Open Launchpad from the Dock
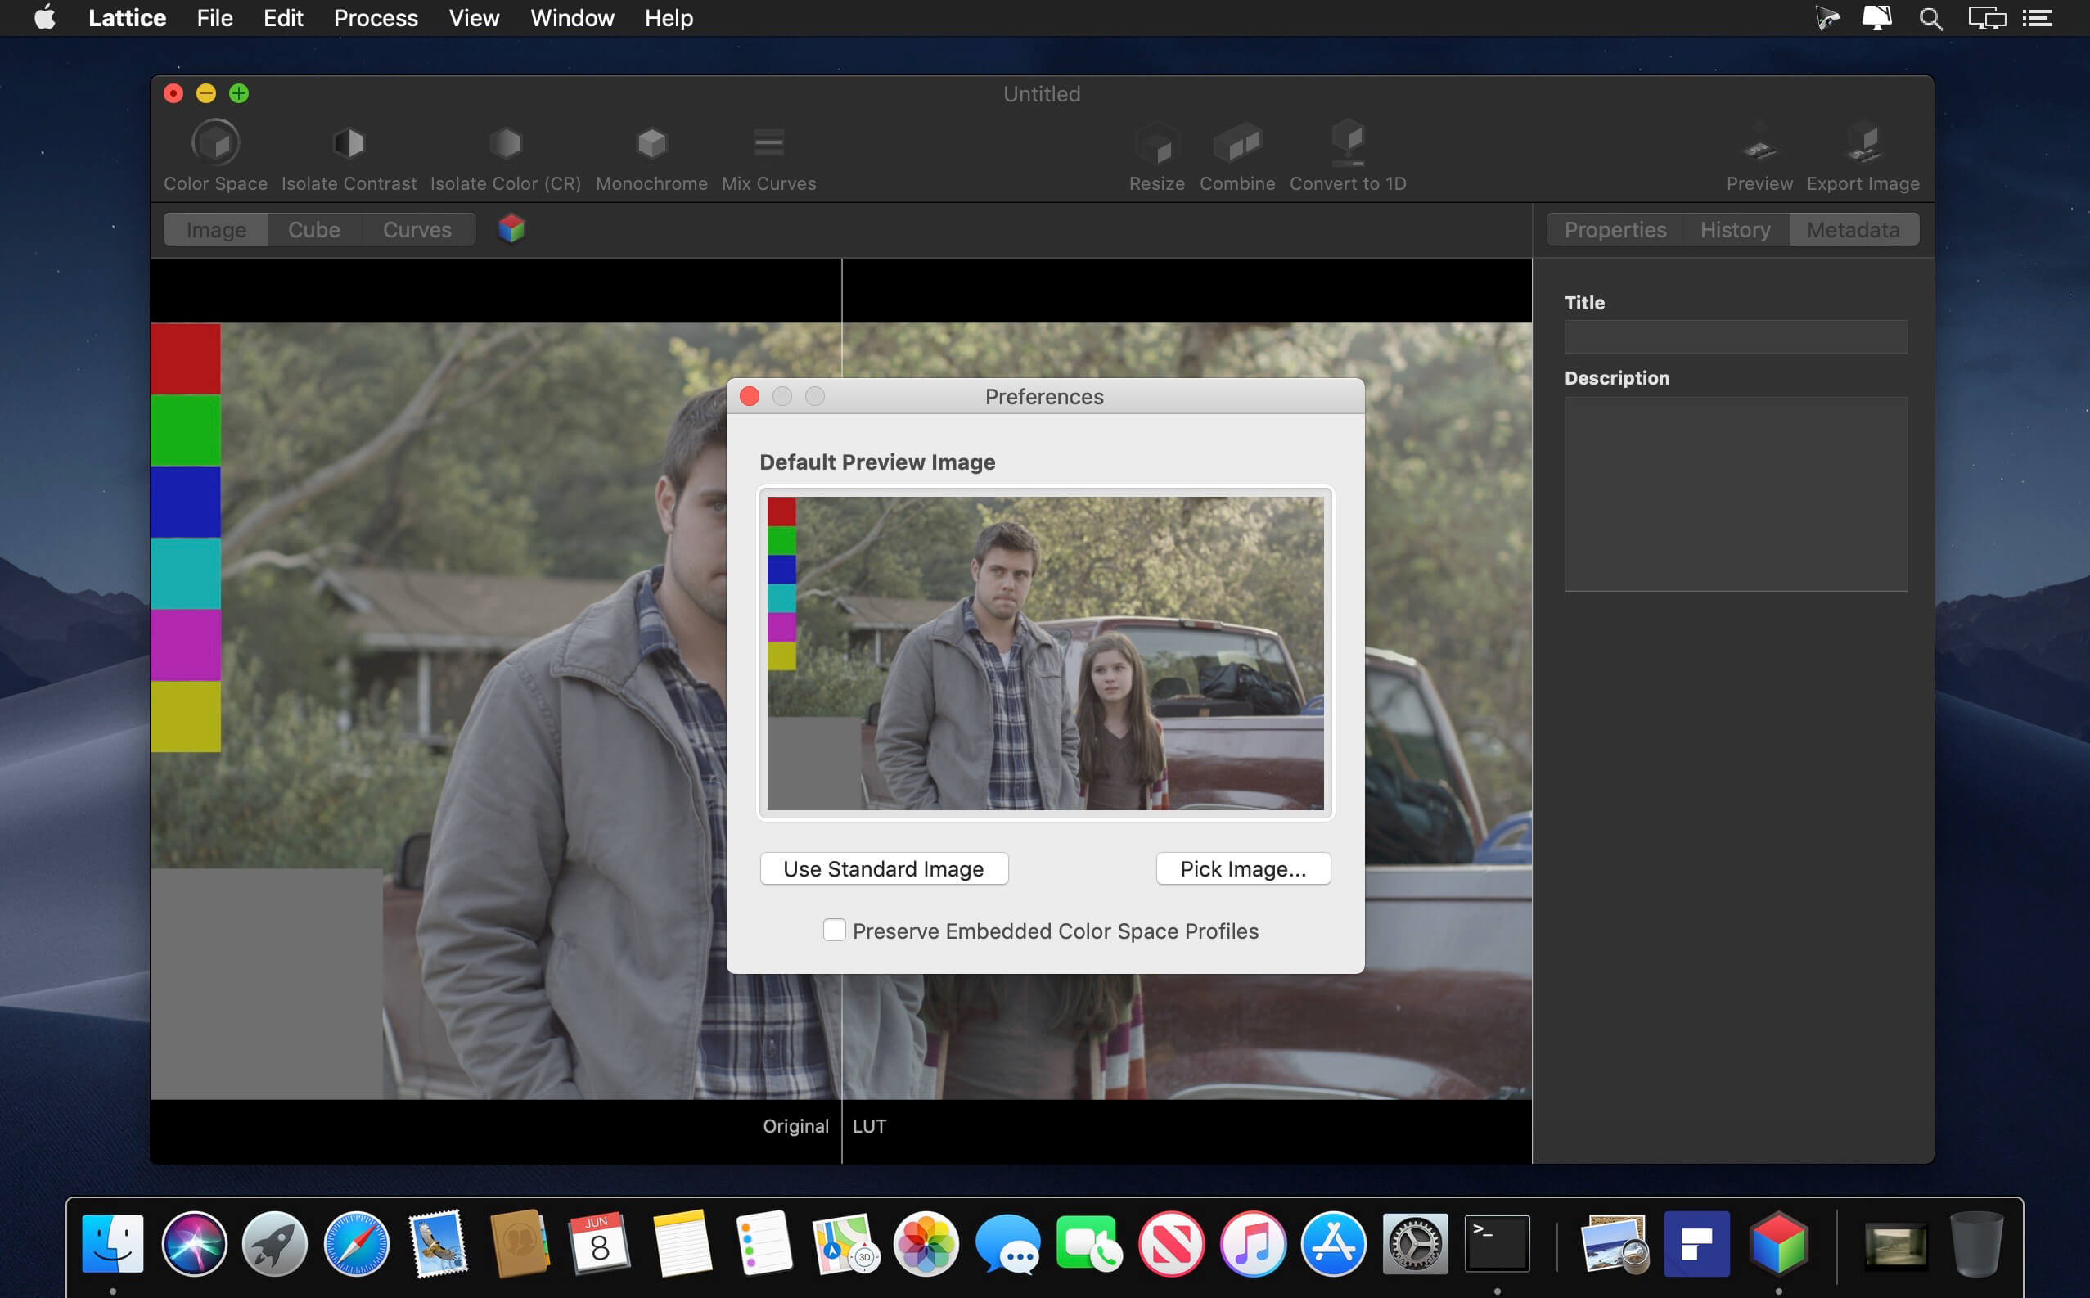This screenshot has width=2090, height=1298. [275, 1242]
